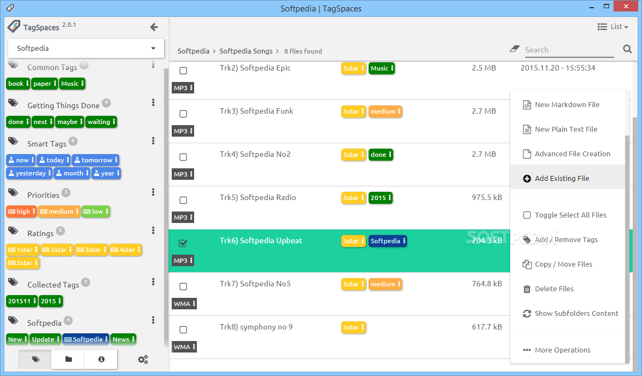Click Softpedia Songs breadcrumb
Screen dimensions: 642x376
(x=246, y=51)
